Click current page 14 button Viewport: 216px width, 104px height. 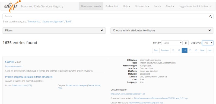(x=185, y=50)
